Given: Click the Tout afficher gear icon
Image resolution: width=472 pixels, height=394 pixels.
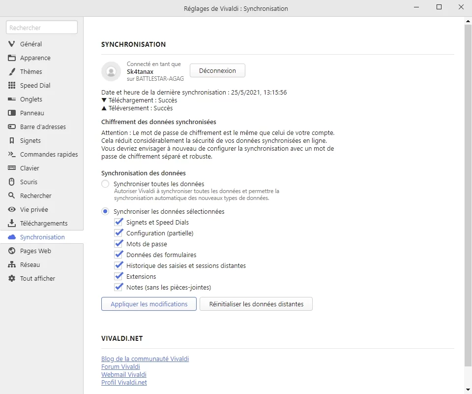Looking at the screenshot, I should (11, 279).
